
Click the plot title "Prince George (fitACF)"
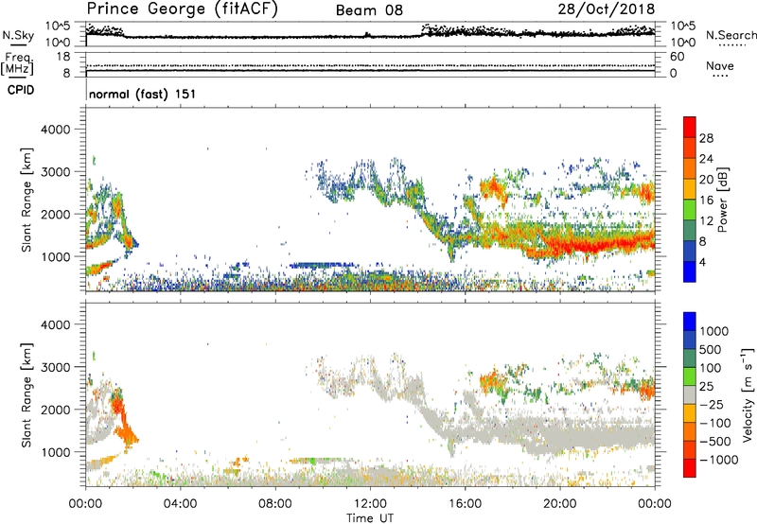click(x=182, y=9)
